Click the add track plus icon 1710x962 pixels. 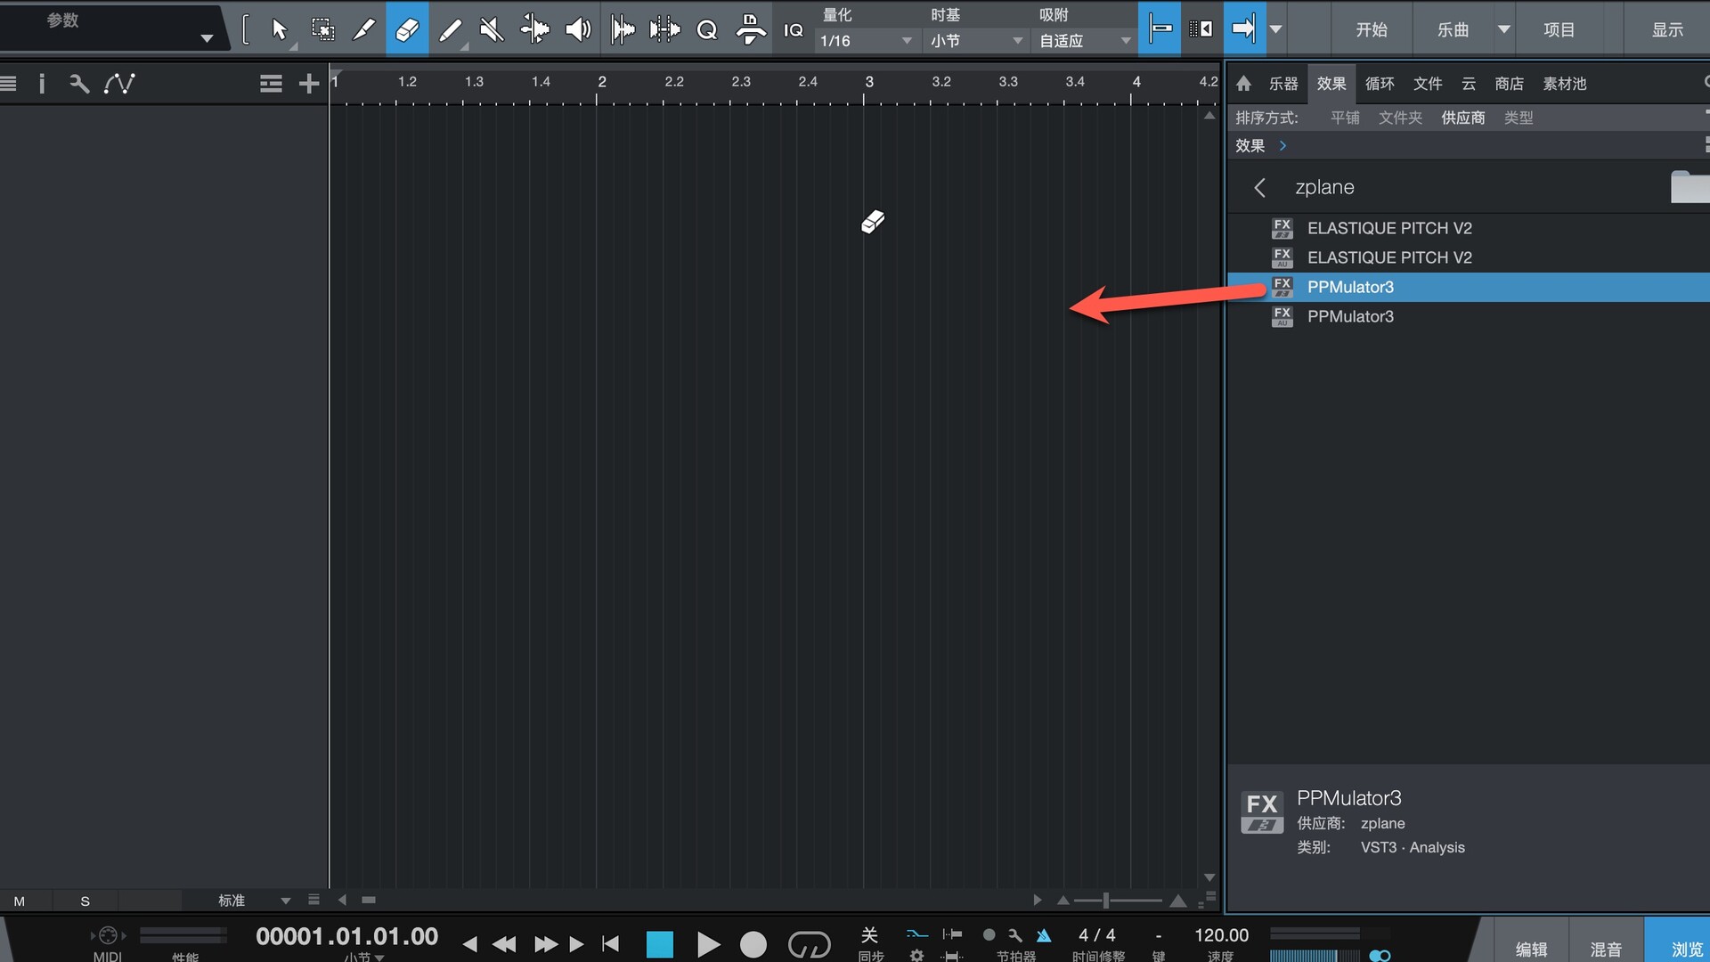point(308,84)
